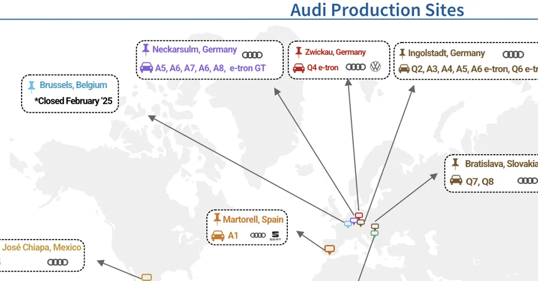Click the Martorell, Spain label
This screenshot has height=281, width=538.
pos(253,219)
